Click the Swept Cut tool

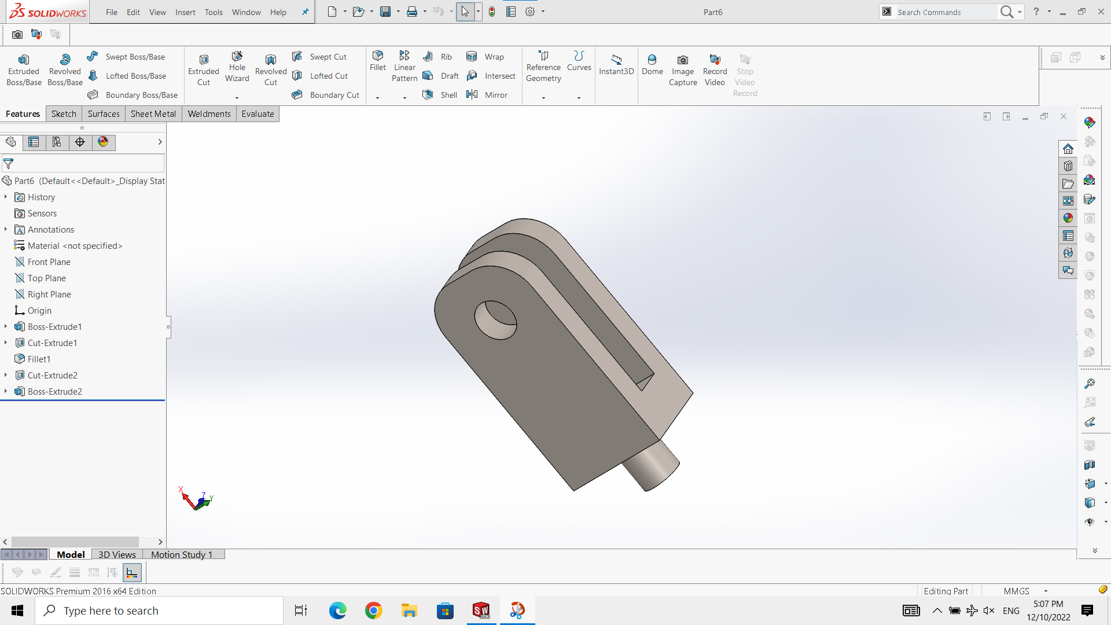(x=319, y=57)
